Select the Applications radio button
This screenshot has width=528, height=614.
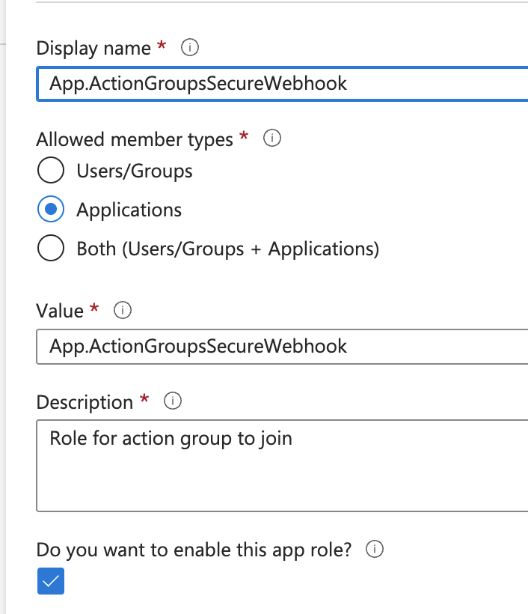coord(51,209)
